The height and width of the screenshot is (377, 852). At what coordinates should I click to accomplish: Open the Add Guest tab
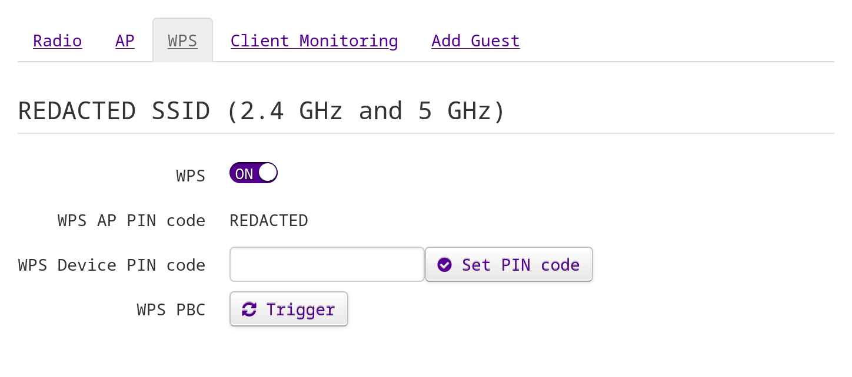pyautogui.click(x=475, y=41)
